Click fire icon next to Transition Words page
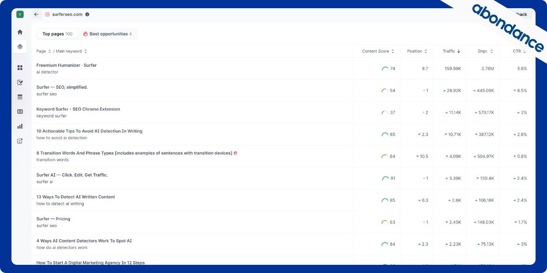 [235, 153]
